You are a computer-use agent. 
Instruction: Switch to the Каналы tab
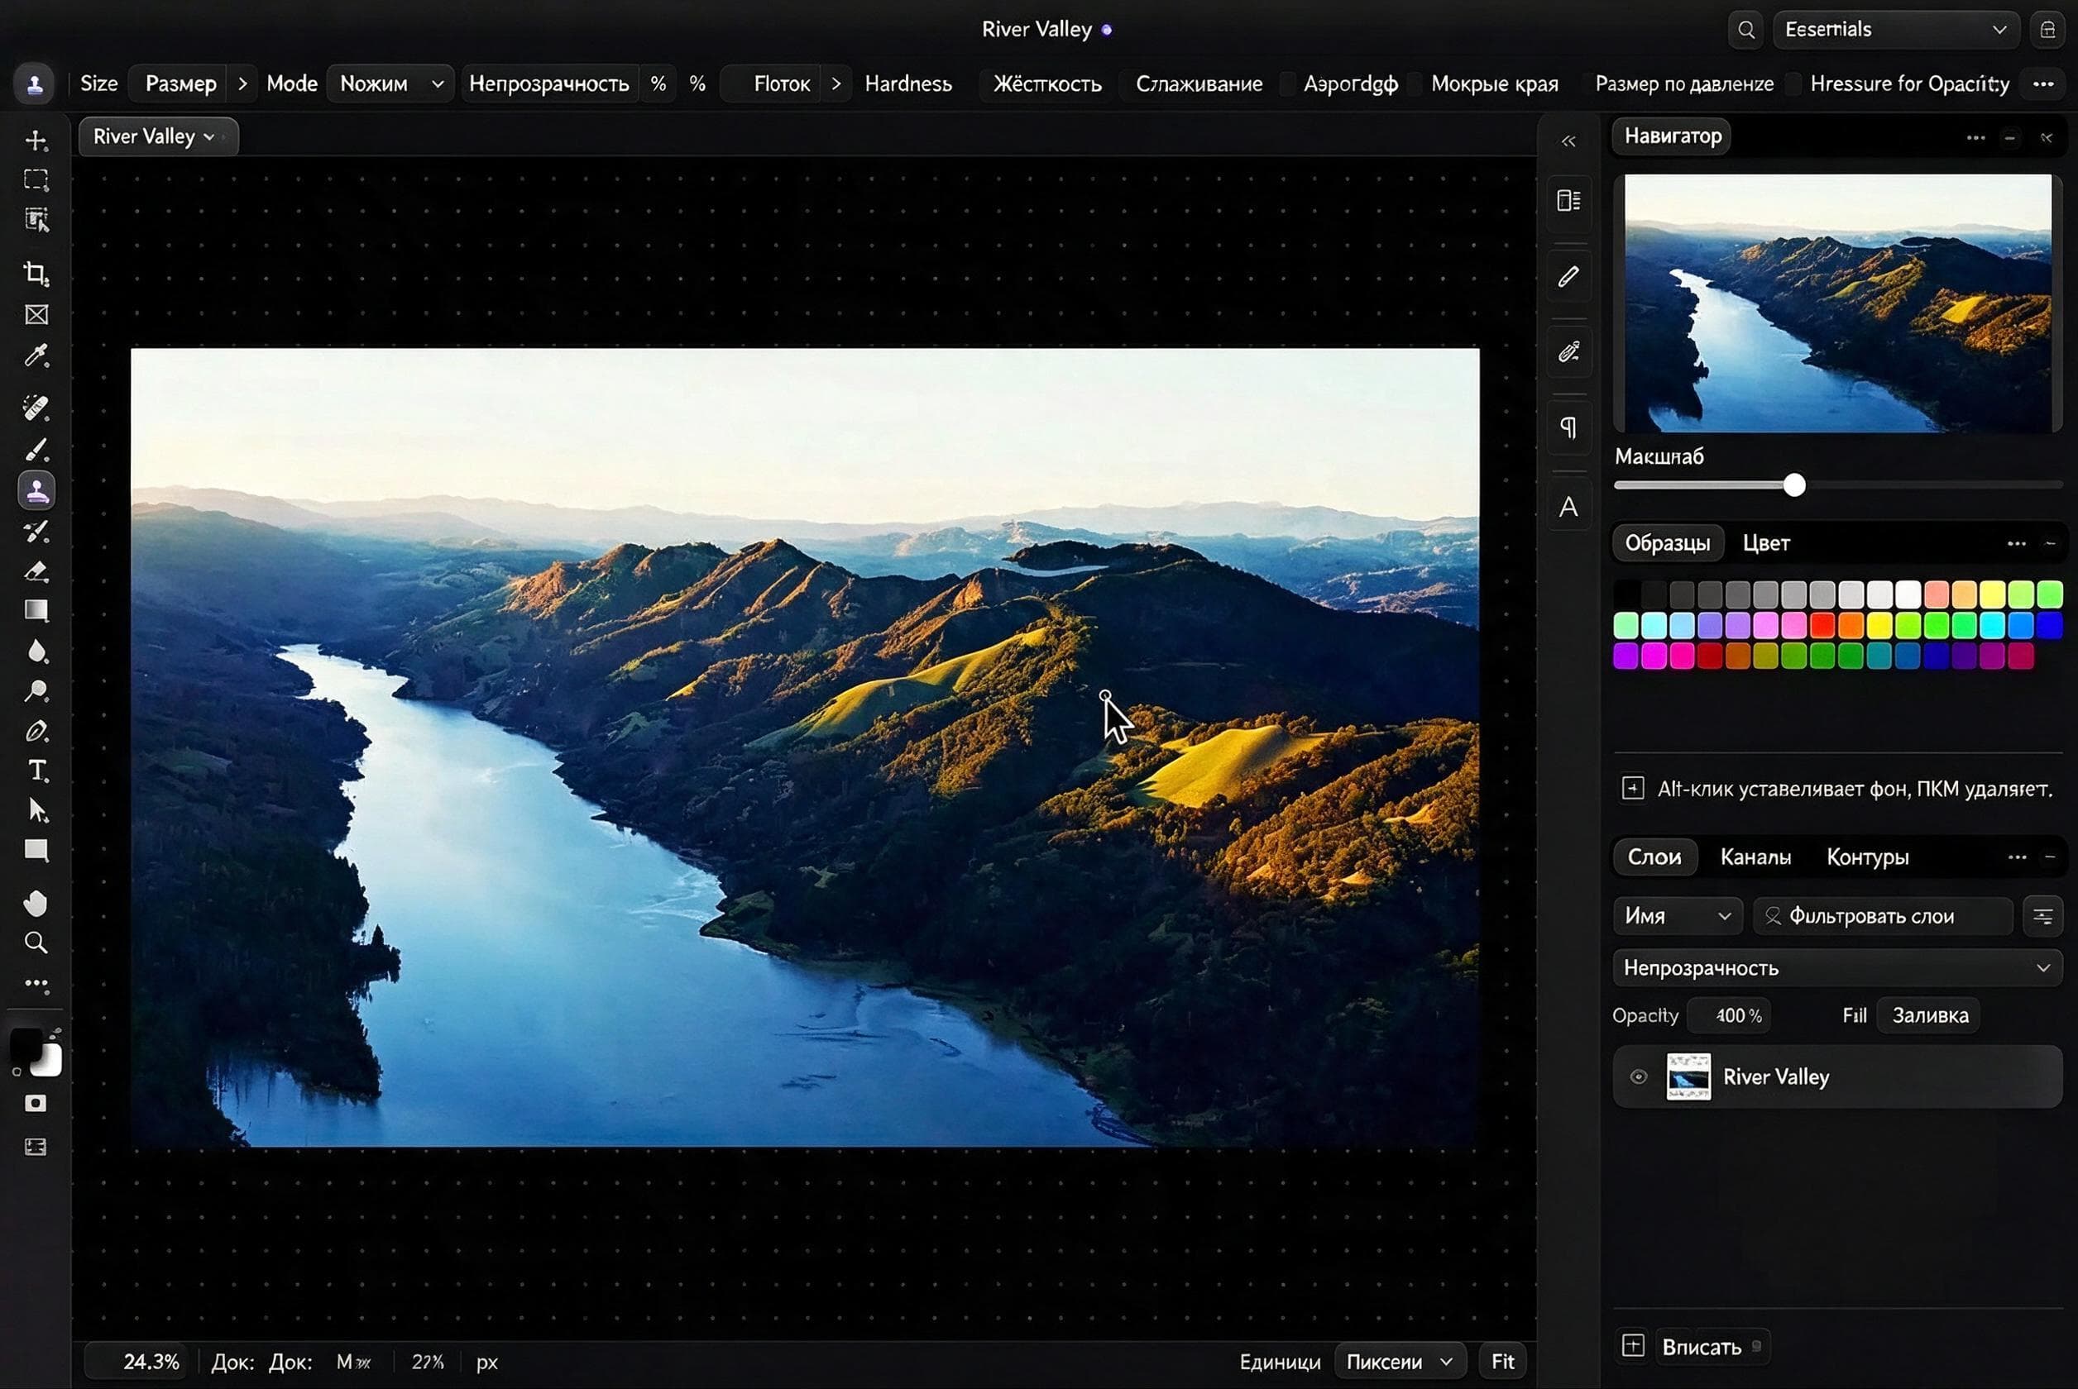[x=1755, y=857]
